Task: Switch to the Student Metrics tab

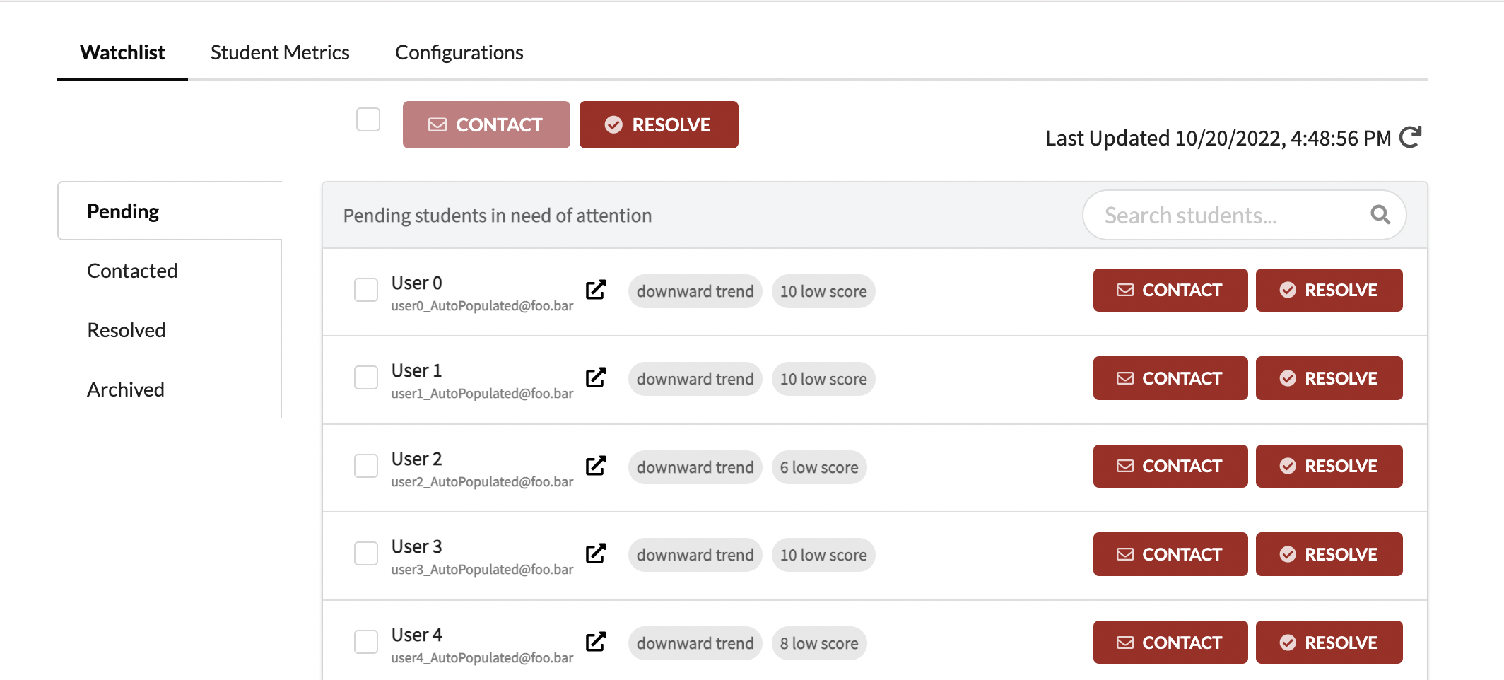Action: click(280, 53)
